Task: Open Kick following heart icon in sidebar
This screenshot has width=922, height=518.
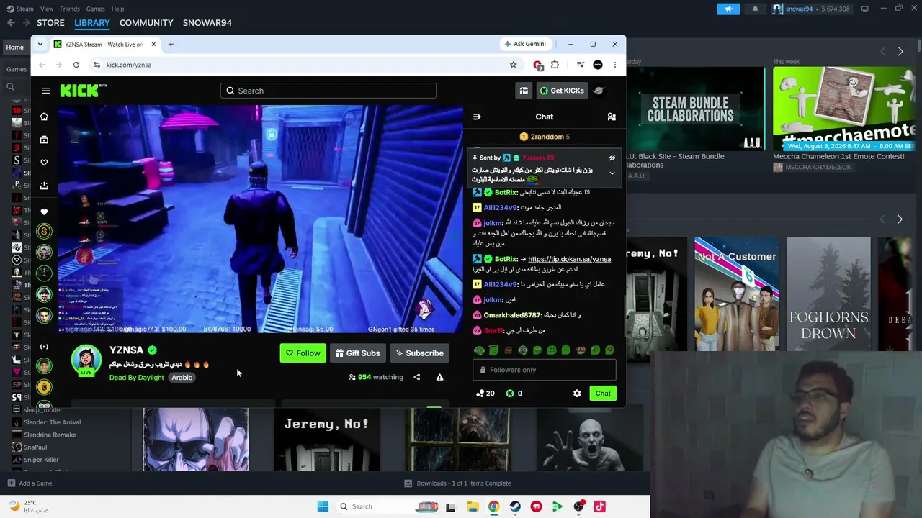Action: 45,163
